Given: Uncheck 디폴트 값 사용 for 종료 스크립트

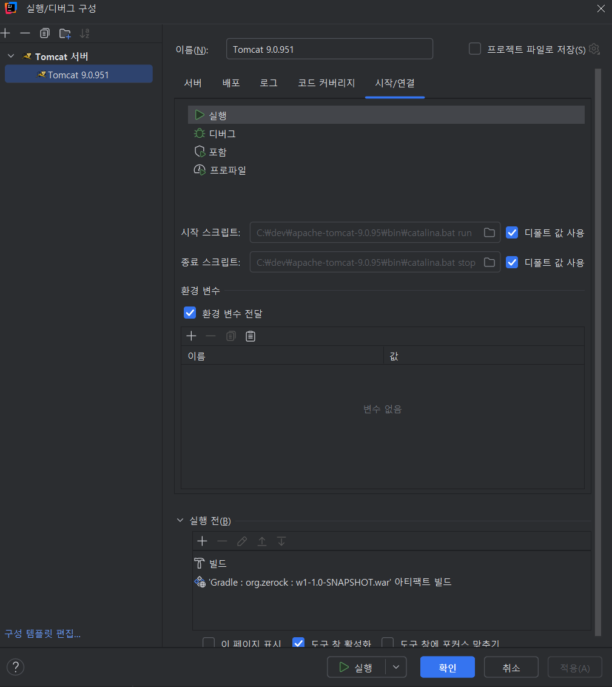Looking at the screenshot, I should pos(512,262).
